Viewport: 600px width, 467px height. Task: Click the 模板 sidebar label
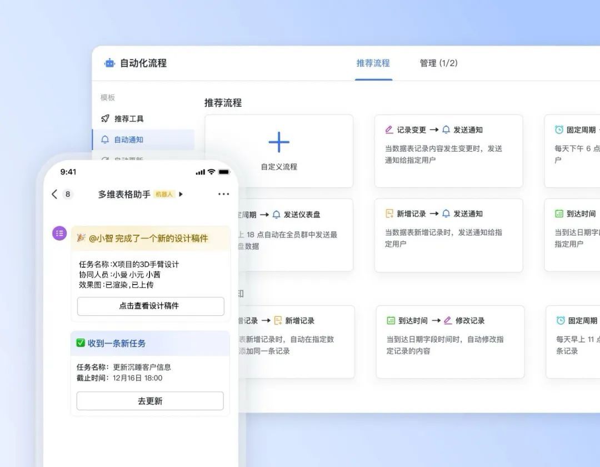[108, 98]
